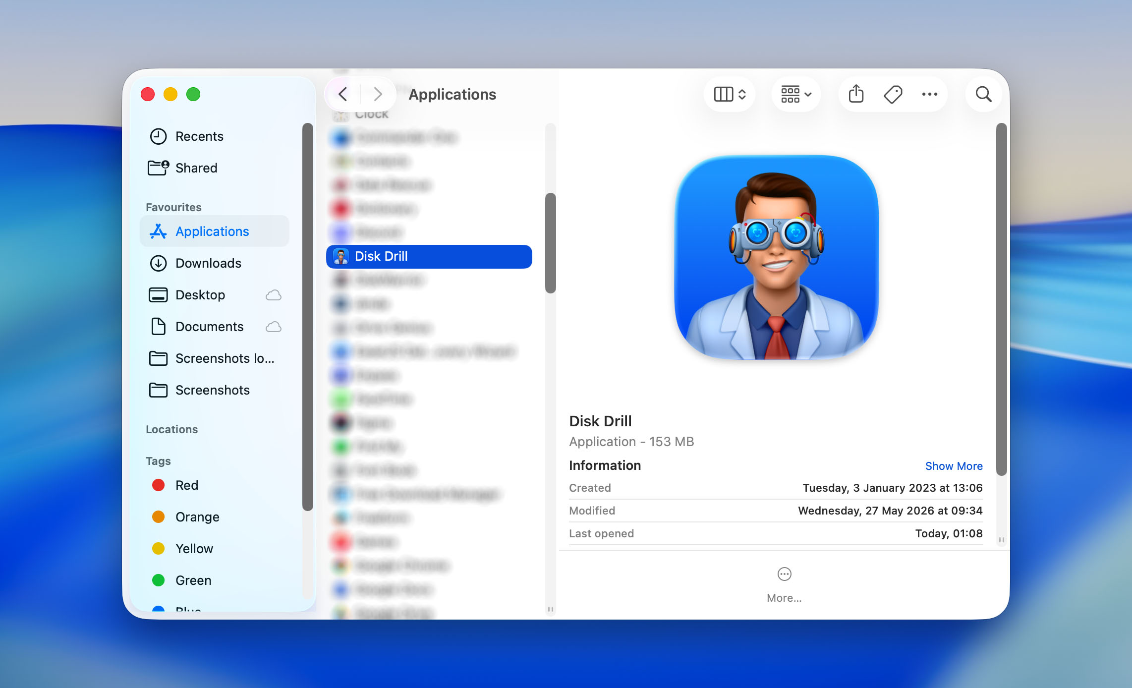1132x688 pixels.
Task: Select the Yellow tag
Action: (214, 549)
